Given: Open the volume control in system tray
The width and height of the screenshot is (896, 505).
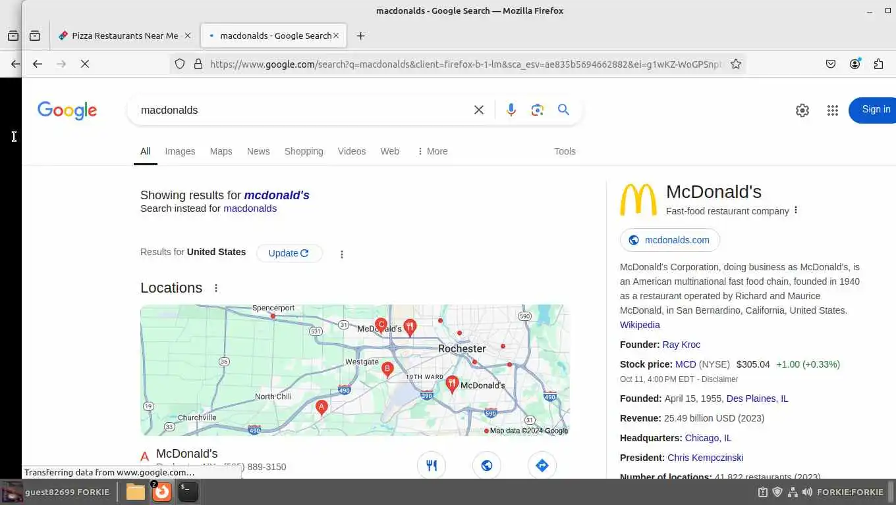Looking at the screenshot, I should pos(807,492).
